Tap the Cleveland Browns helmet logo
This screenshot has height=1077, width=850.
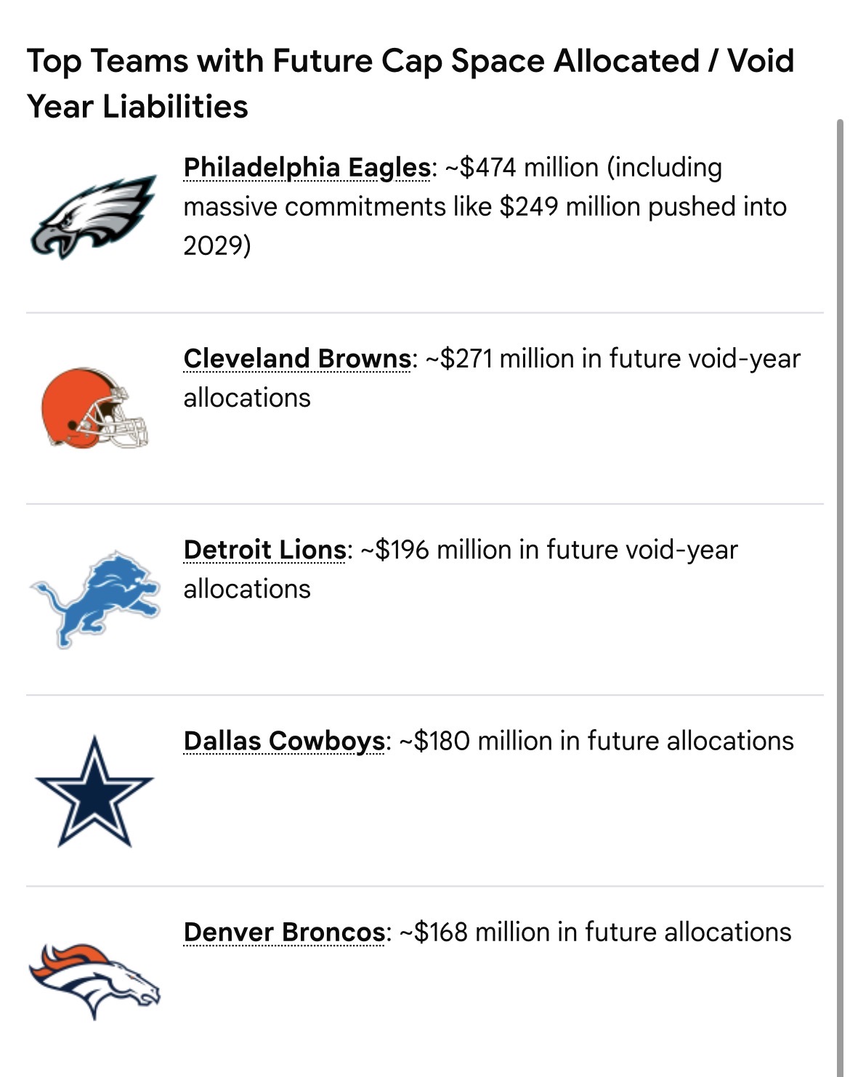click(94, 407)
